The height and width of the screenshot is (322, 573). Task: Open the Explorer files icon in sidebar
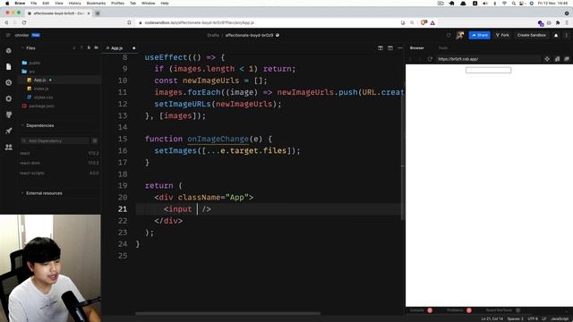[9, 67]
